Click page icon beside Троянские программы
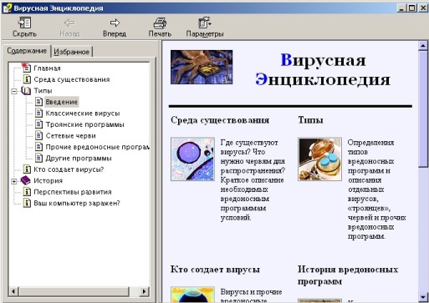Screen dimensions: 429x303 [38, 124]
